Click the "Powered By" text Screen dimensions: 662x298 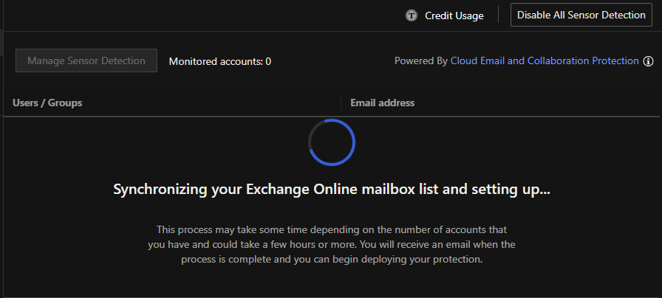[x=420, y=61]
